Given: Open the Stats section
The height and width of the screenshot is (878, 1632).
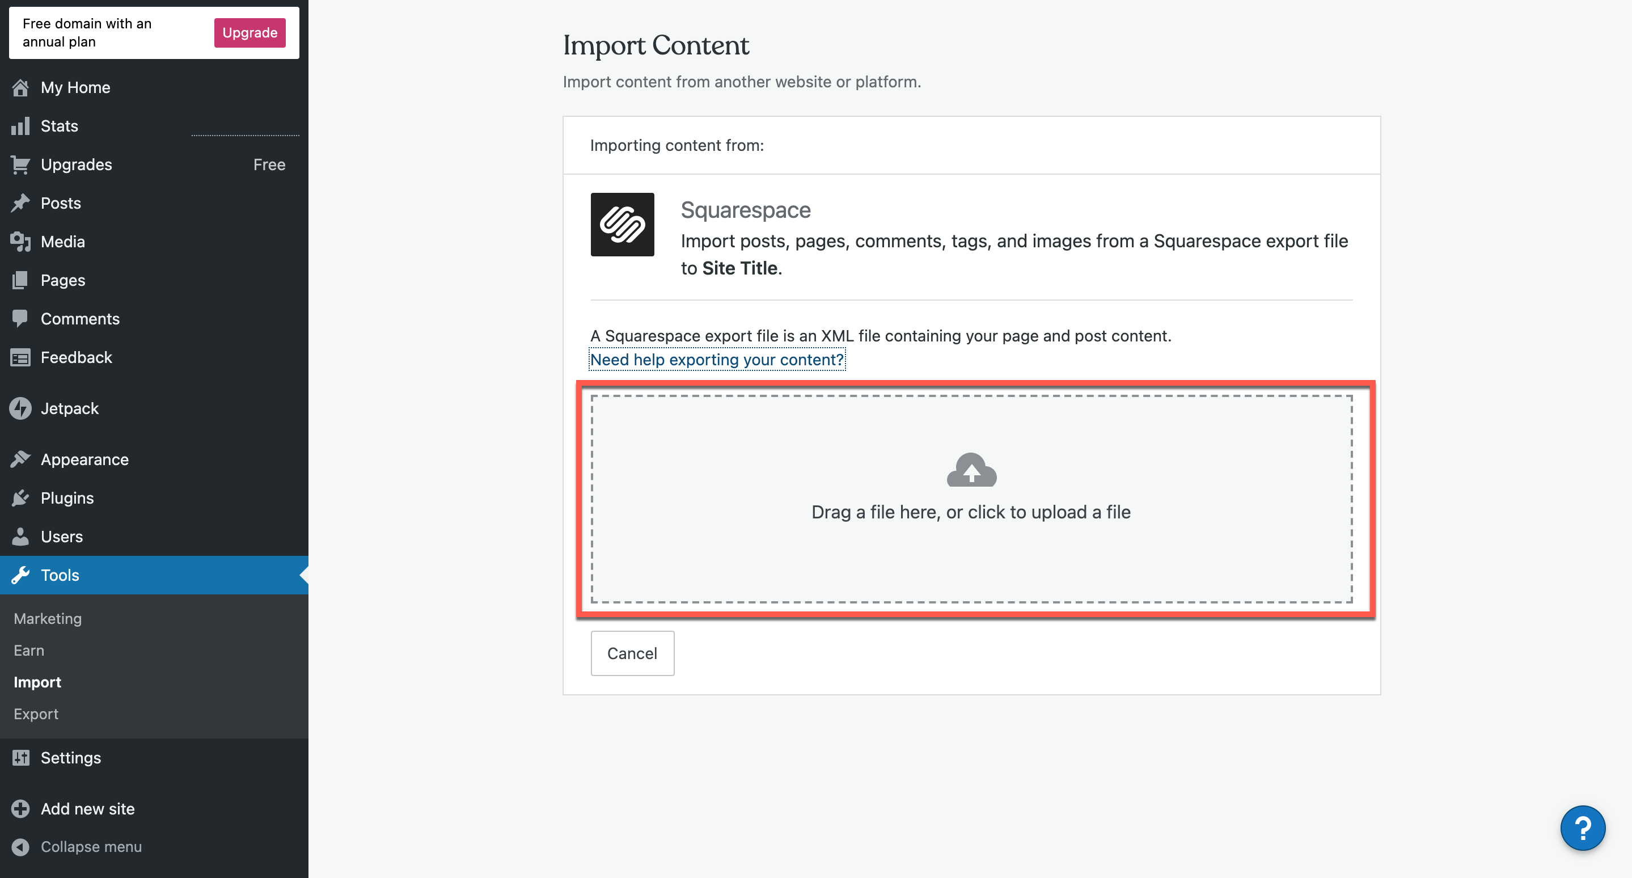Looking at the screenshot, I should tap(60, 125).
